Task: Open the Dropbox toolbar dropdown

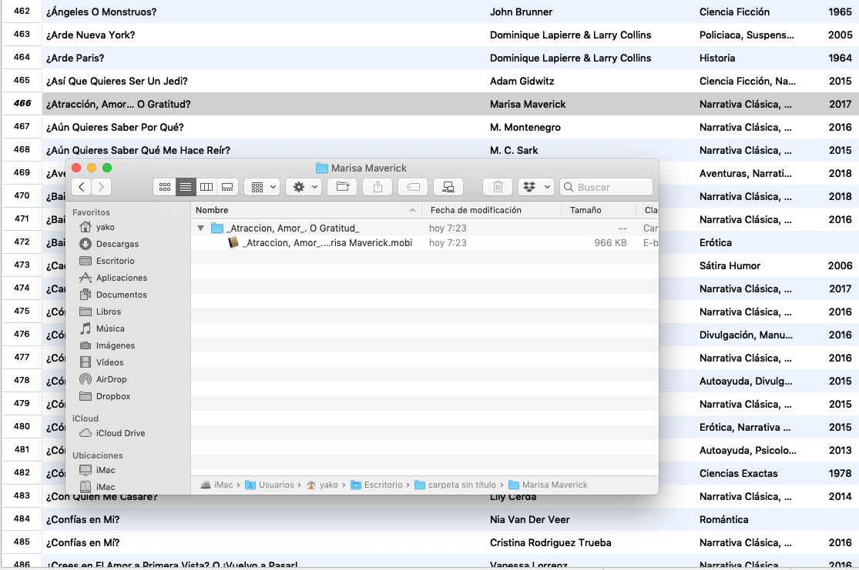Action: pos(535,187)
